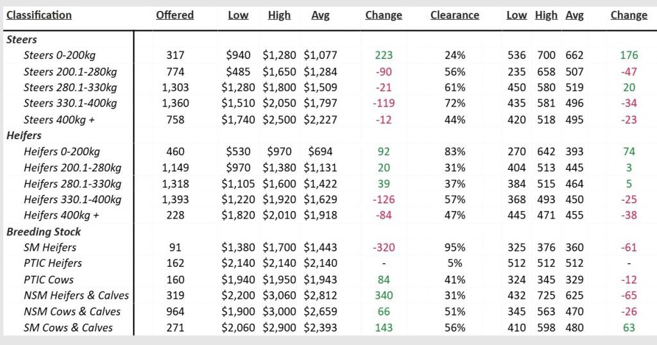Click the 95% clearance value for SM Heifers

pos(455,248)
